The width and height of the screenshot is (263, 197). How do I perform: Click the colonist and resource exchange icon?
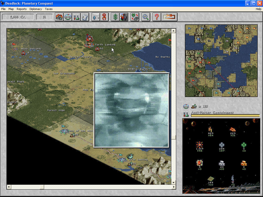135,17
